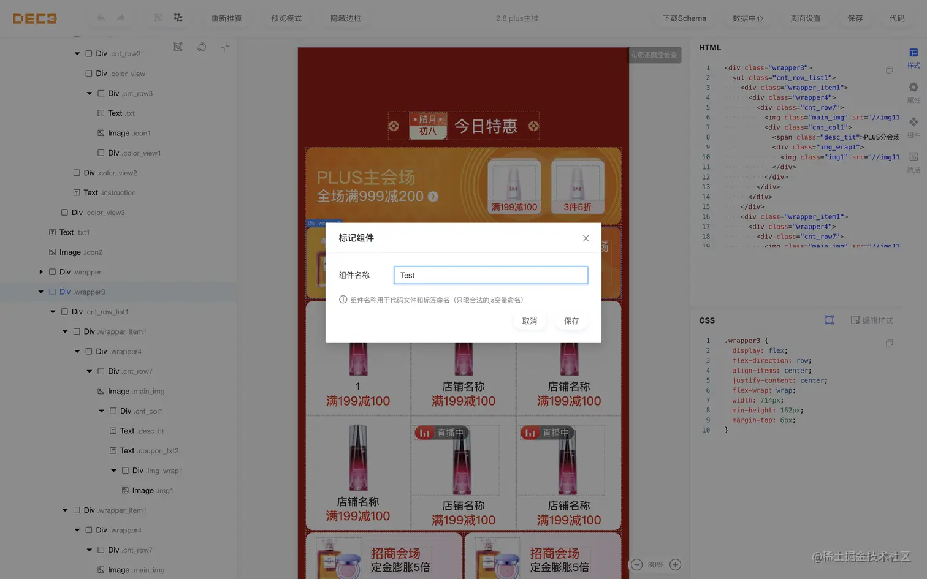Select the Div .color_view1 tree row

coord(118,153)
